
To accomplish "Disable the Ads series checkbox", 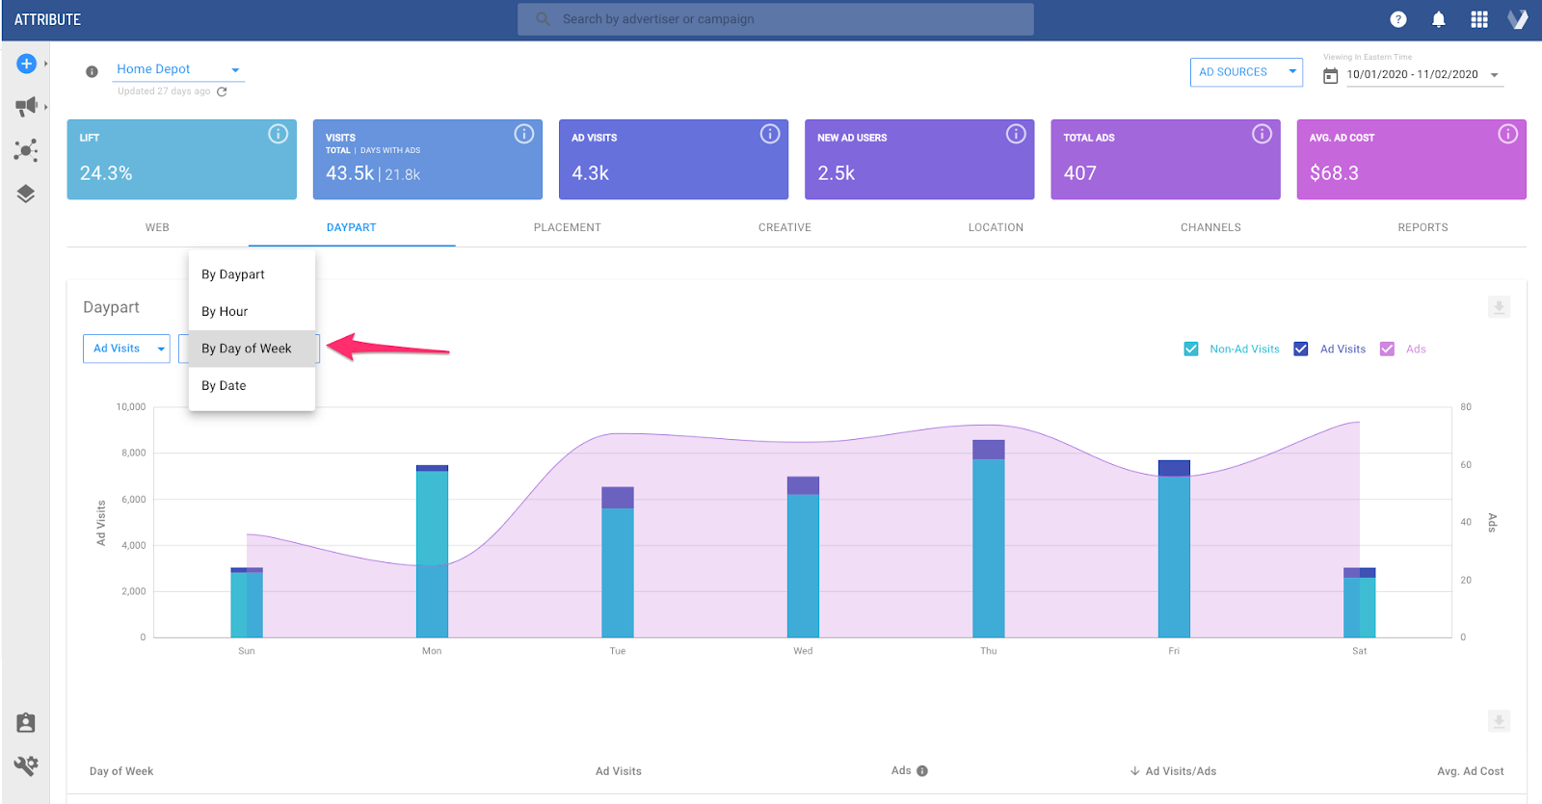I will click(1387, 350).
